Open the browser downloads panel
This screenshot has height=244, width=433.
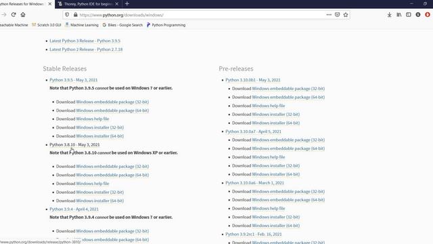click(389, 15)
